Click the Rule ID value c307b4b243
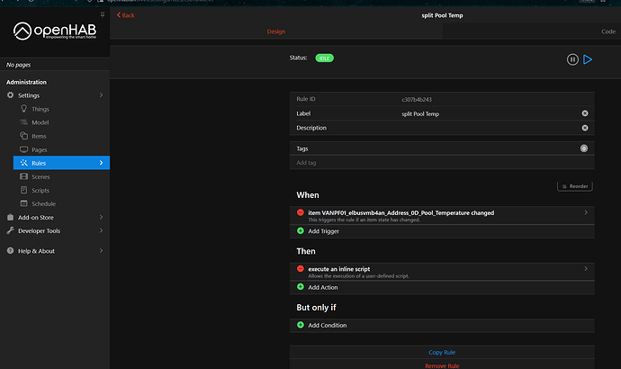621x369 pixels. 417,99
